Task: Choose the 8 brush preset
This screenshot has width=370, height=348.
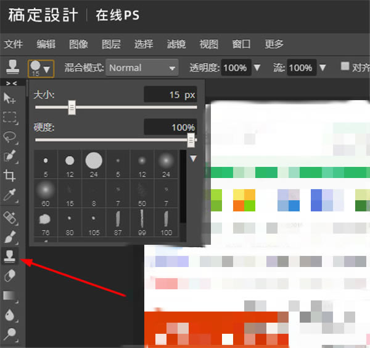Action: [x=94, y=193]
